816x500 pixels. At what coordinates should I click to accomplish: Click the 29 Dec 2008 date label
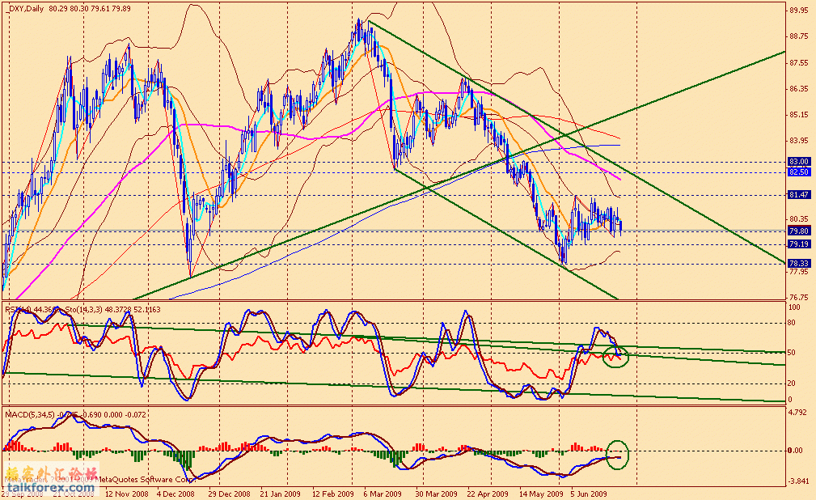coord(229,494)
